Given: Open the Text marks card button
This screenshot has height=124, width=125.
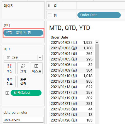Looking at the screenshot, I should click(x=36, y=68).
